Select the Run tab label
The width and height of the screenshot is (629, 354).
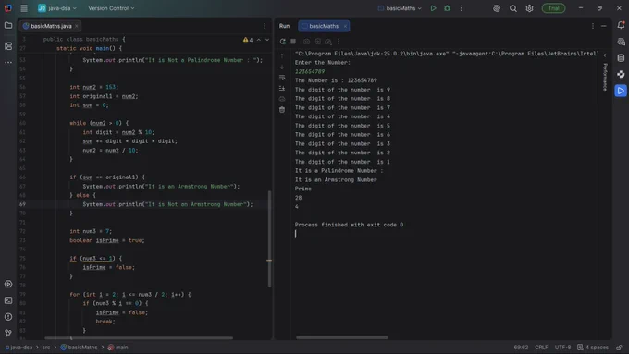[x=284, y=26]
